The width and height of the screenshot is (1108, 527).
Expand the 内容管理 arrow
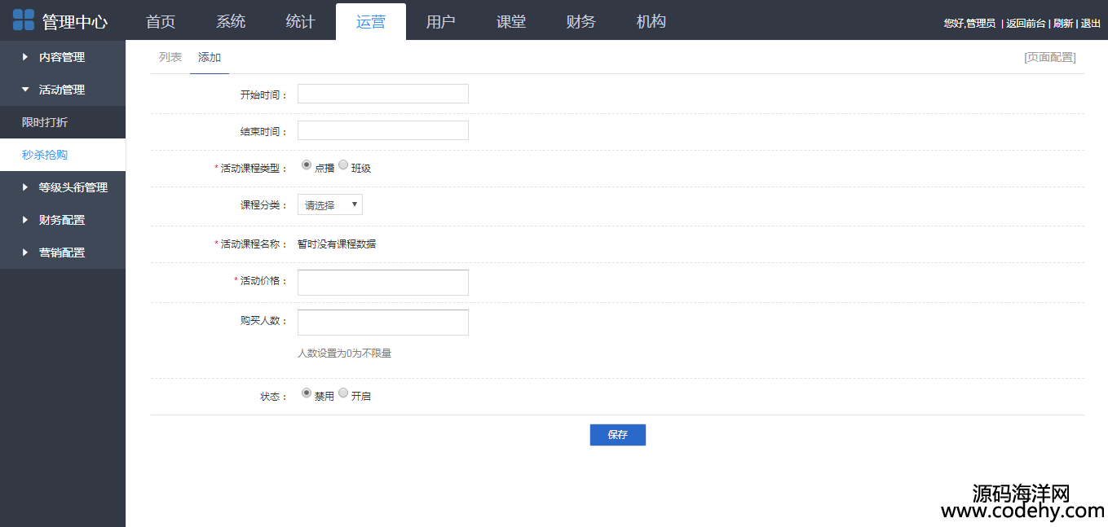click(25, 57)
